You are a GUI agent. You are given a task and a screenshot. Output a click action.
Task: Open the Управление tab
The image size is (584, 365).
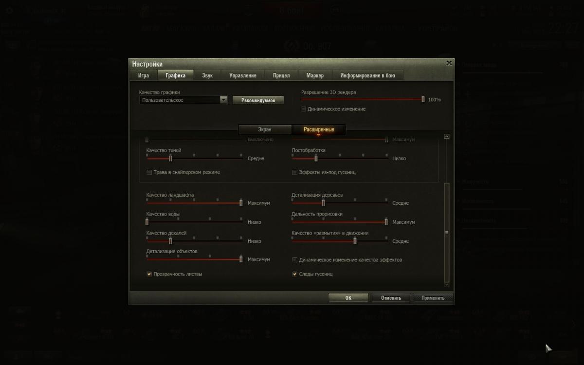point(243,75)
